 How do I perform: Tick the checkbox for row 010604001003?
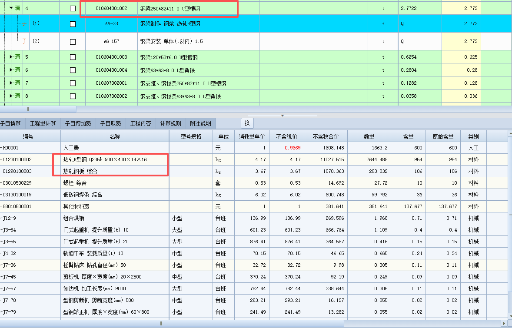(73, 57)
